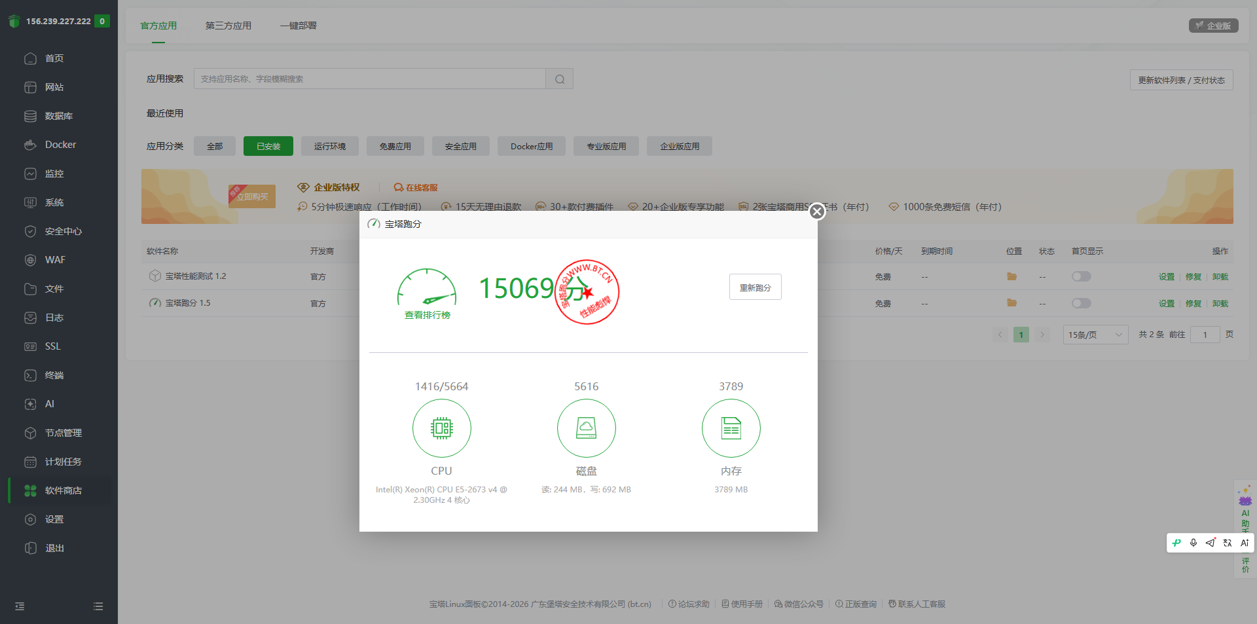This screenshot has width=1257, height=624.
Task: Toggle 首页显示 for 宝塔性能测试 1.2
Action: [x=1082, y=276]
